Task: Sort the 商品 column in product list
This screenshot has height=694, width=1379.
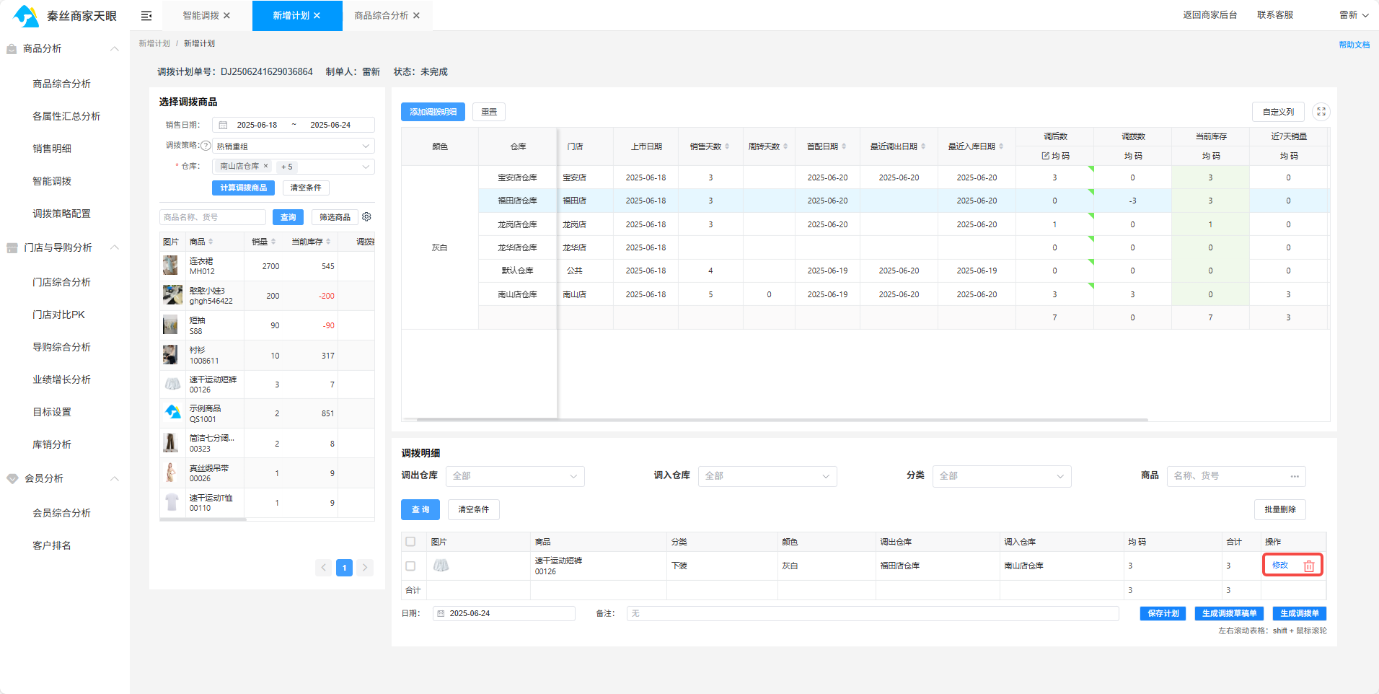Action: 211,242
